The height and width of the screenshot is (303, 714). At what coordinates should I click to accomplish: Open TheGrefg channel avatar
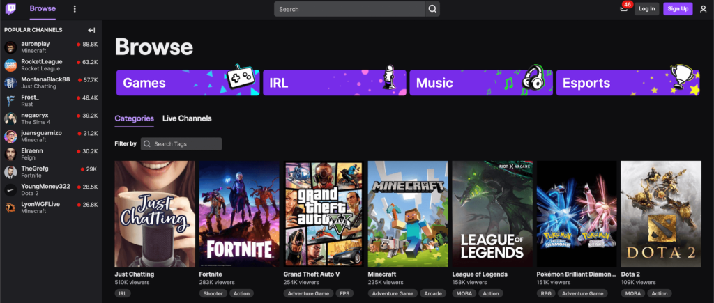coord(10,172)
